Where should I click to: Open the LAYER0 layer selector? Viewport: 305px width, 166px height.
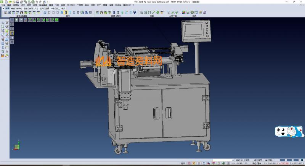268,160
